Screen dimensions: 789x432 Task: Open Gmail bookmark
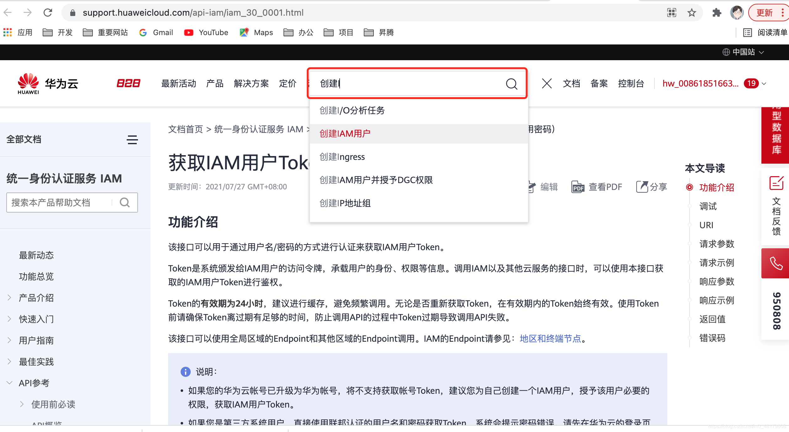point(156,32)
